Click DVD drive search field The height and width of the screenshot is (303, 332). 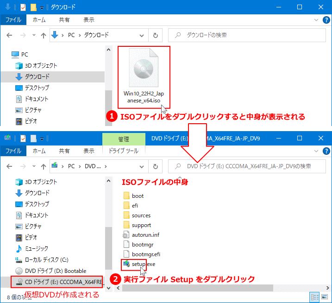[247, 166]
